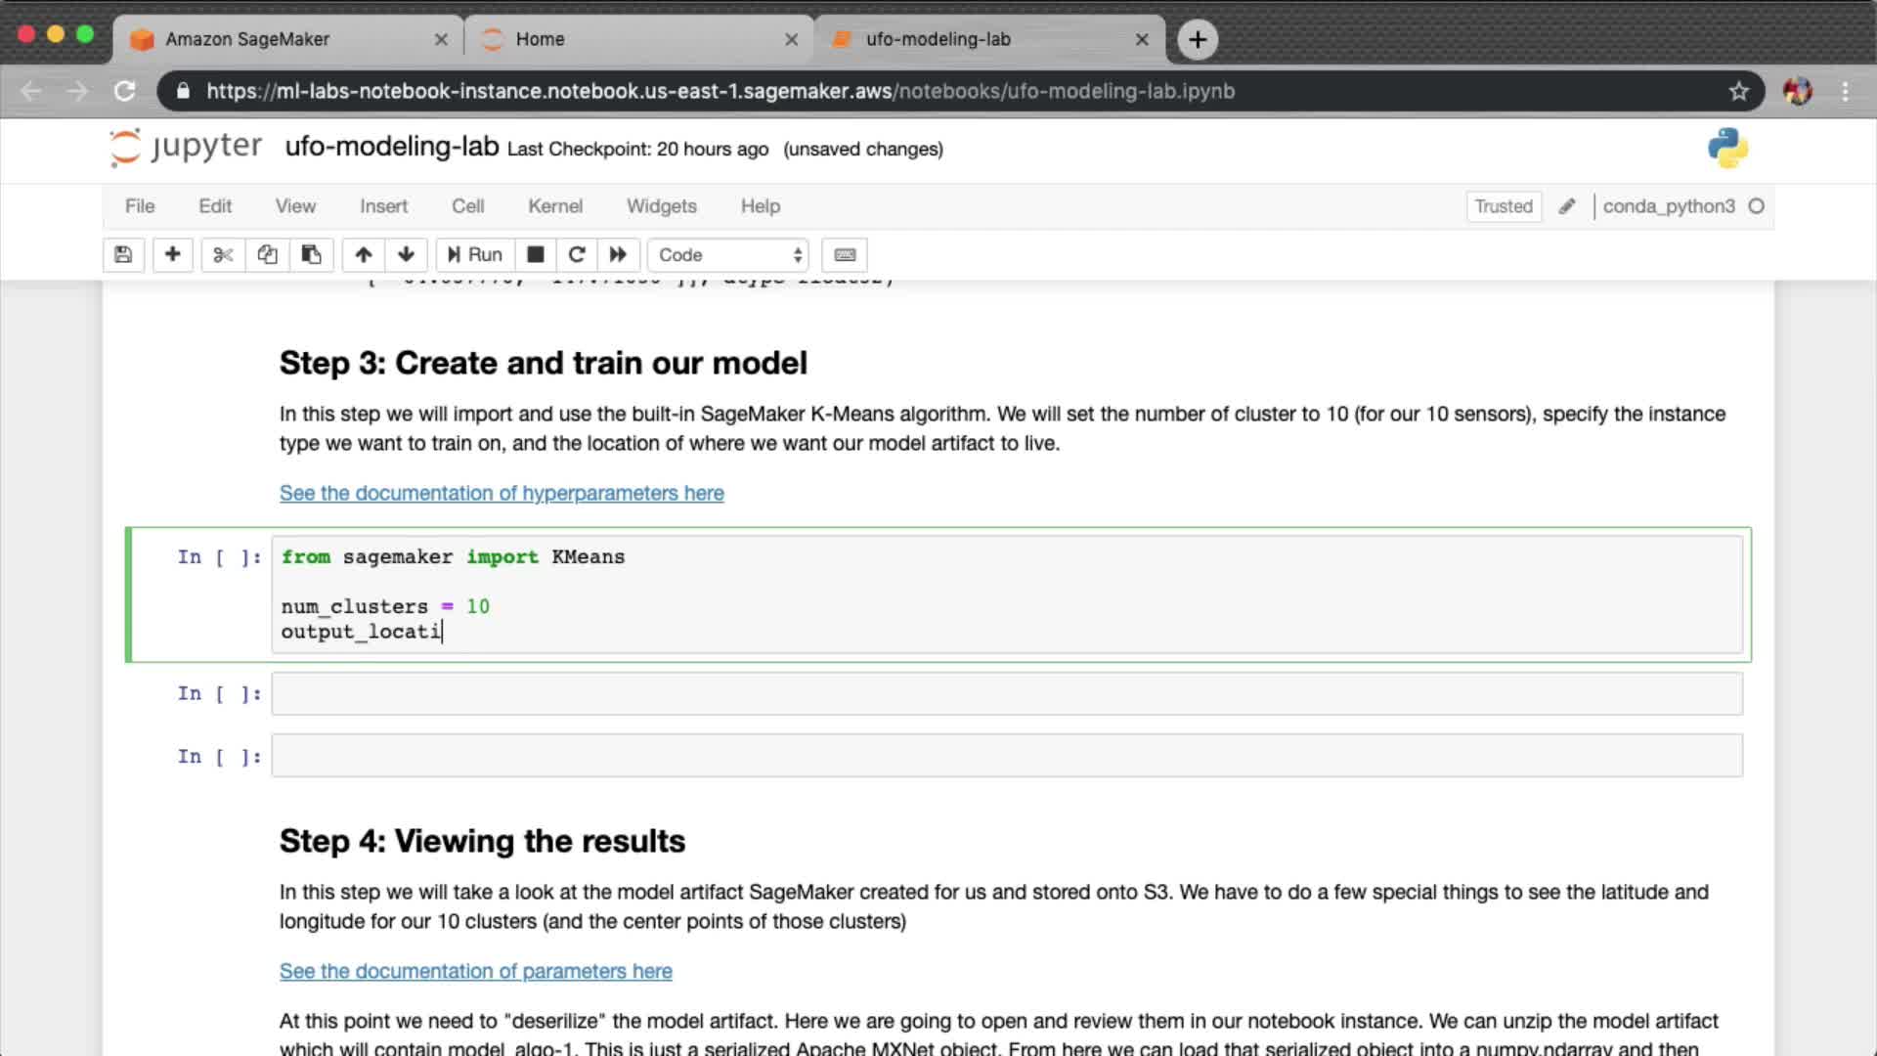Insert cell below with plus icon
The width and height of the screenshot is (1877, 1056).
point(172,255)
